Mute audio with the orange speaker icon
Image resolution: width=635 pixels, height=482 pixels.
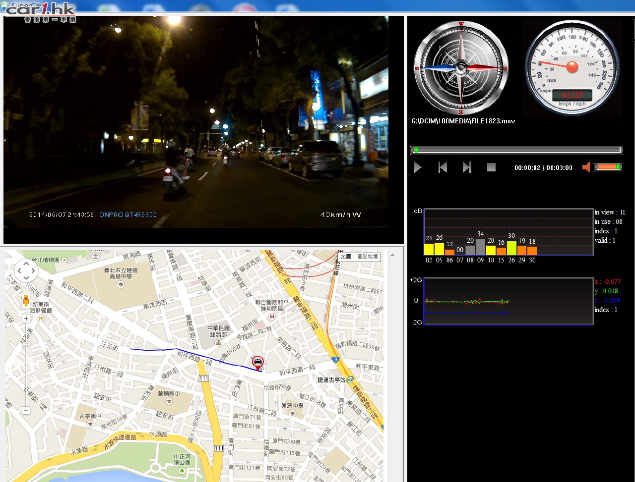[586, 167]
